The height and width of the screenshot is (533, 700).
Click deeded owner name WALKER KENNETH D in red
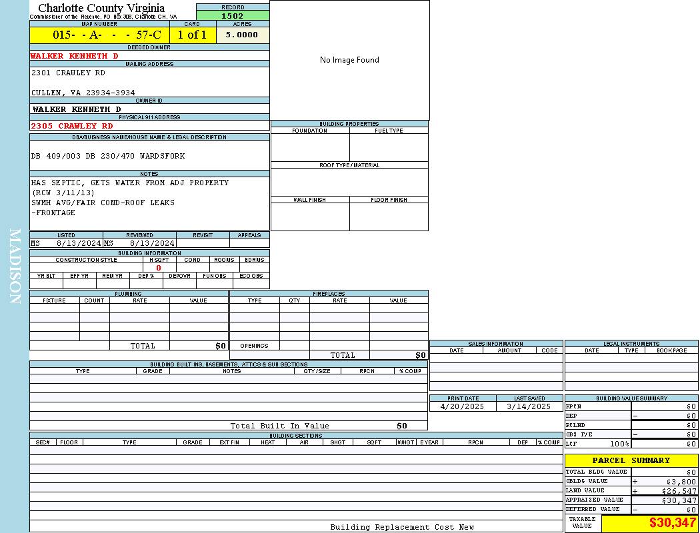point(74,57)
